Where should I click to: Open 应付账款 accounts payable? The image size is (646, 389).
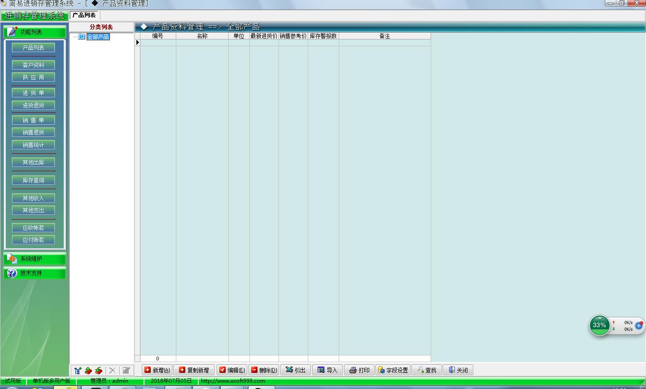(34, 240)
